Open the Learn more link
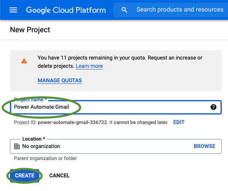This screenshot has height=191, width=228. pyautogui.click(x=89, y=66)
